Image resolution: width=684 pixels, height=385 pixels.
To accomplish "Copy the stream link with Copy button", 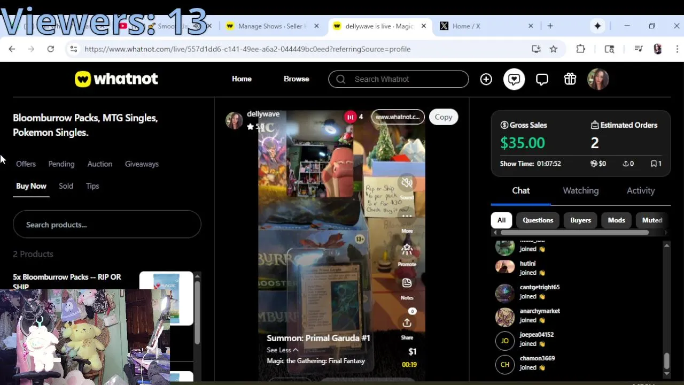I will (444, 117).
